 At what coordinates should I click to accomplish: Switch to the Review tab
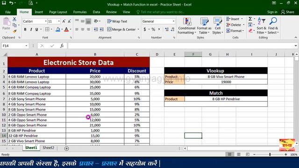click(x=111, y=12)
